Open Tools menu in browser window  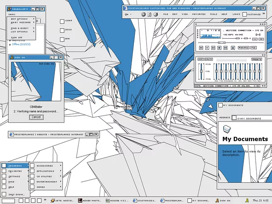213,14
